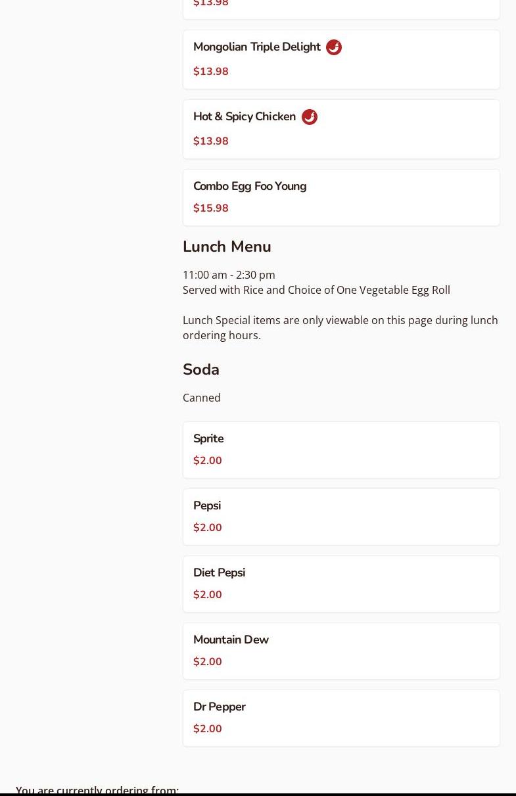Image resolution: width=516 pixels, height=796 pixels.
Task: Select Dr Pepper from the sodas
Action: 219,707
